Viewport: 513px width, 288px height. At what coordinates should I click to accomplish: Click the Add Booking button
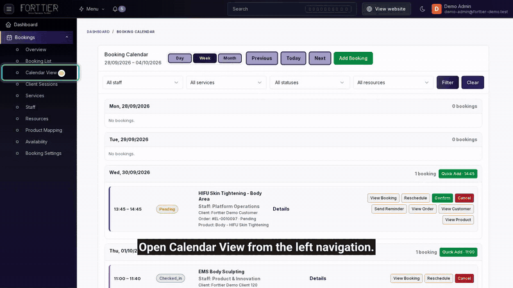(x=353, y=58)
